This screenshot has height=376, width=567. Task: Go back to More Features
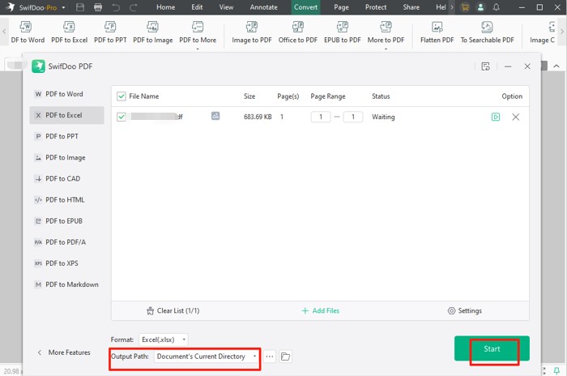(x=64, y=352)
